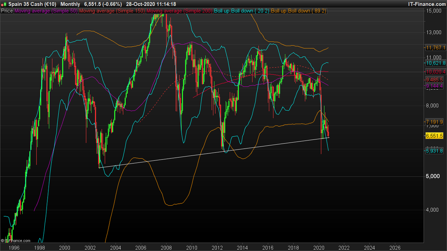This screenshot has height=251, width=447.
Task: Click the 2022 label on the time axis
Action: [x=344, y=247]
